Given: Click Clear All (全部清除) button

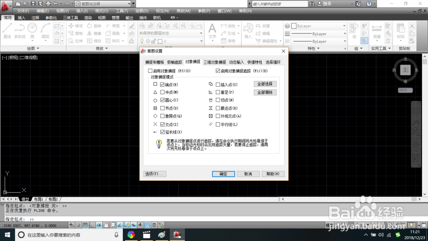Looking at the screenshot, I should click(x=265, y=93).
